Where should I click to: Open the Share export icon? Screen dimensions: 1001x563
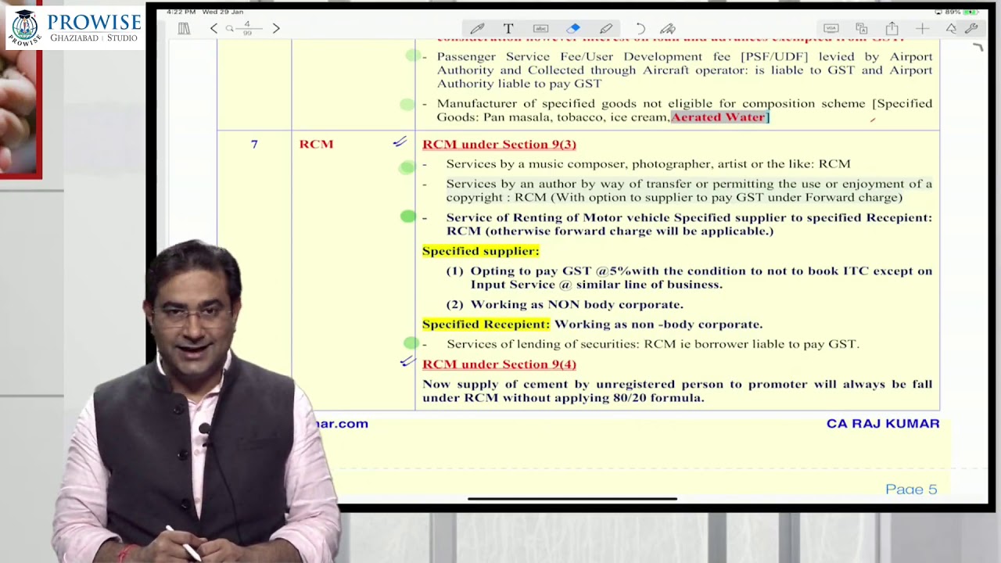click(892, 29)
